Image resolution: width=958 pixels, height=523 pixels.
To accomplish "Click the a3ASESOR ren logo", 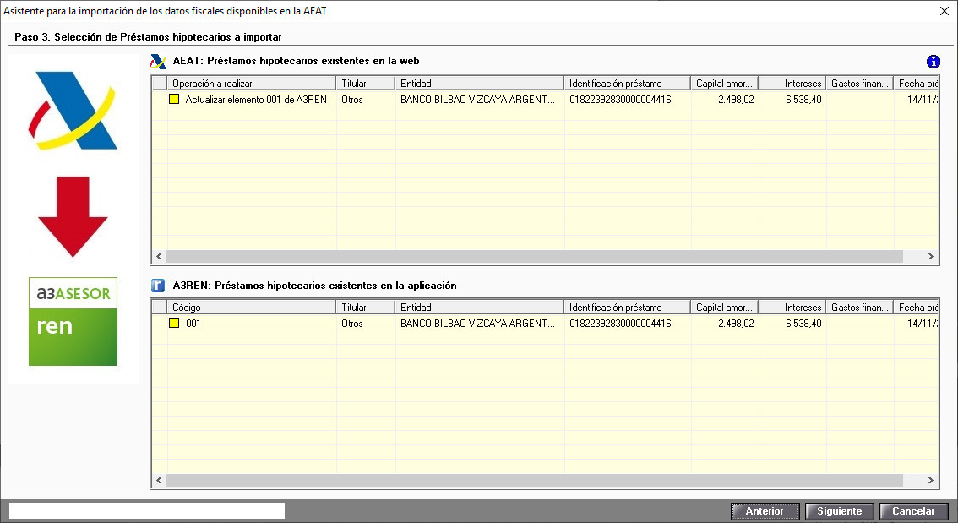I will (73, 322).
